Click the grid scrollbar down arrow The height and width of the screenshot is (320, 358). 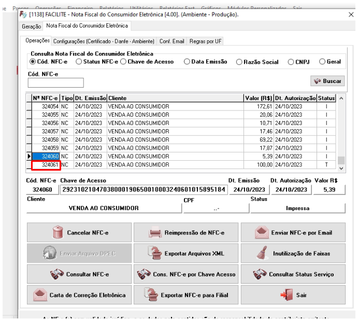coord(341,169)
